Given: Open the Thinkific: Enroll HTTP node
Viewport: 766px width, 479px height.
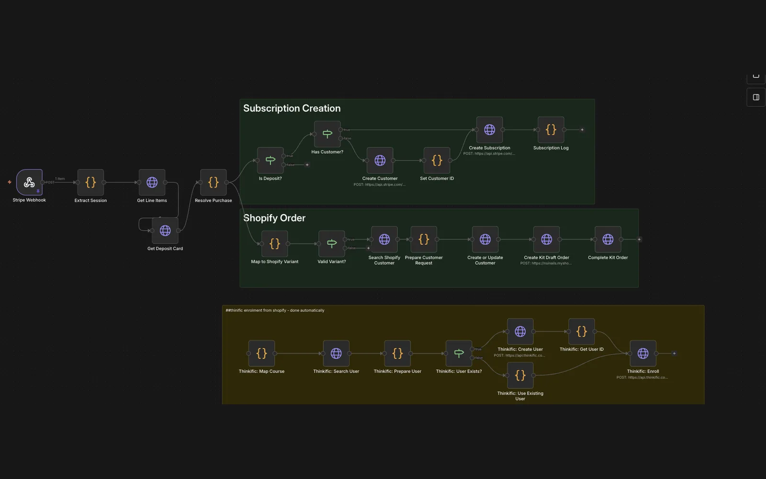Looking at the screenshot, I should tap(643, 354).
